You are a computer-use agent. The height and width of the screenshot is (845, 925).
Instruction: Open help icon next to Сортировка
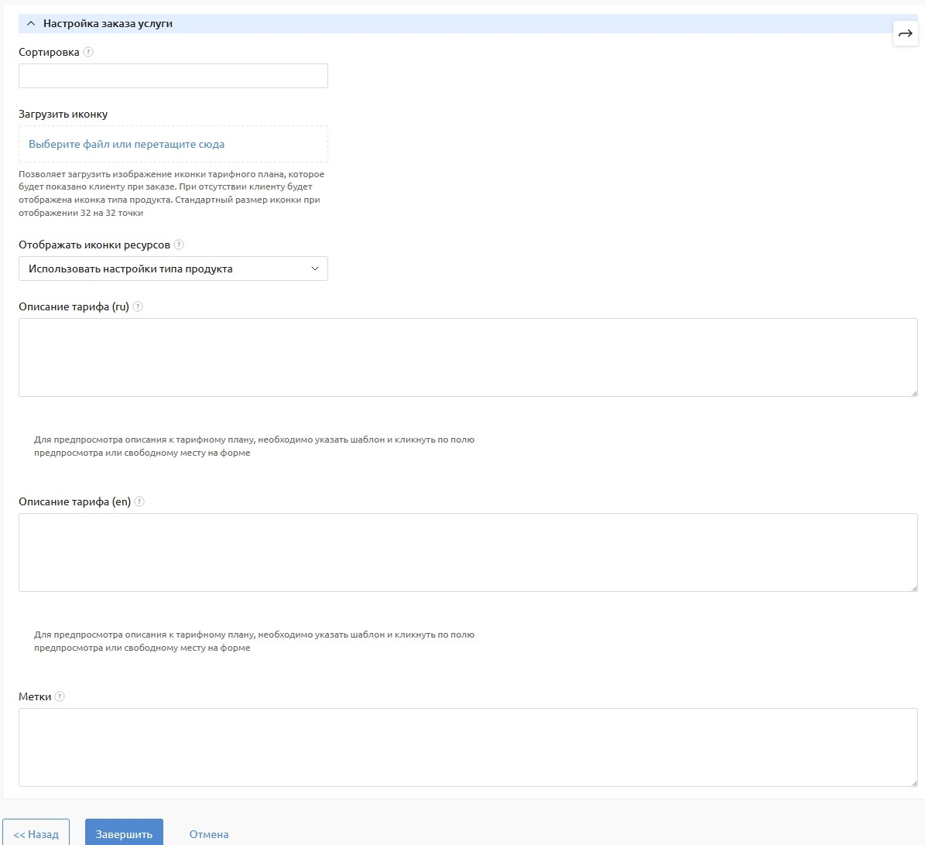coord(88,52)
